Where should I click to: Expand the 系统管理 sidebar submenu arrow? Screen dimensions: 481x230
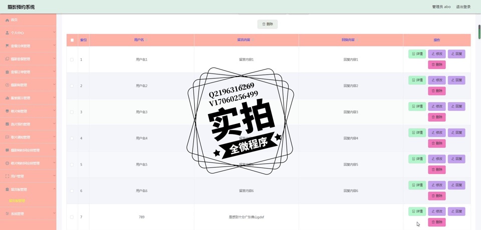[54, 213]
